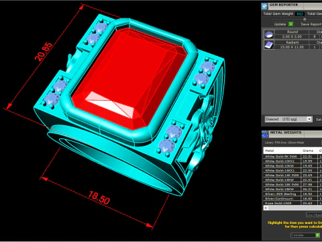322x242 pixels.
Task: Click the green Update arrow icon
Action: 291,24
